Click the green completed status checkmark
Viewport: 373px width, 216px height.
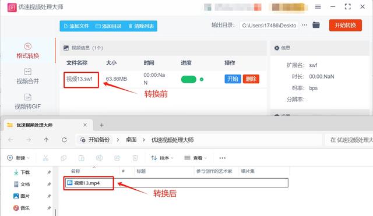click(x=202, y=79)
